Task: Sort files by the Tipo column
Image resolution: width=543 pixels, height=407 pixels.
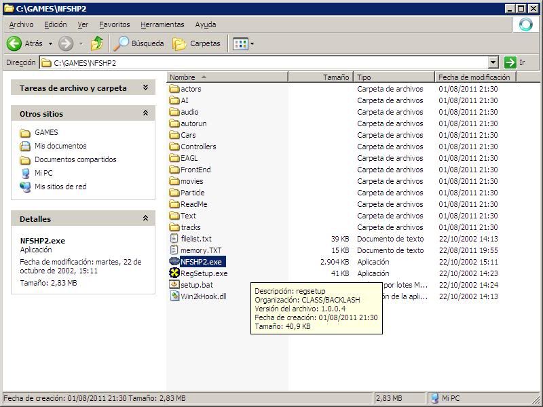Action: (x=394, y=77)
